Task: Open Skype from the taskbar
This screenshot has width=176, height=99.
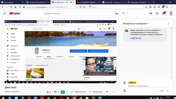Action: pos(10,98)
